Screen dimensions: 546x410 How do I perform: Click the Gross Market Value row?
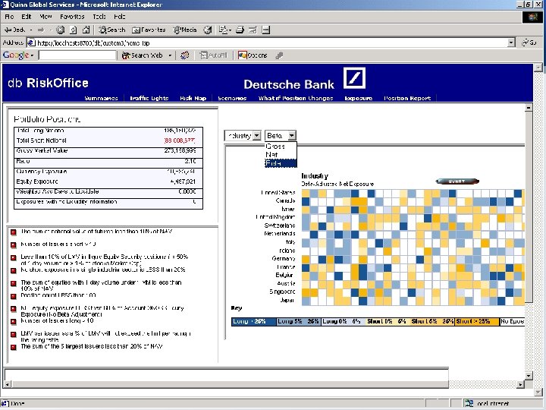pos(108,151)
